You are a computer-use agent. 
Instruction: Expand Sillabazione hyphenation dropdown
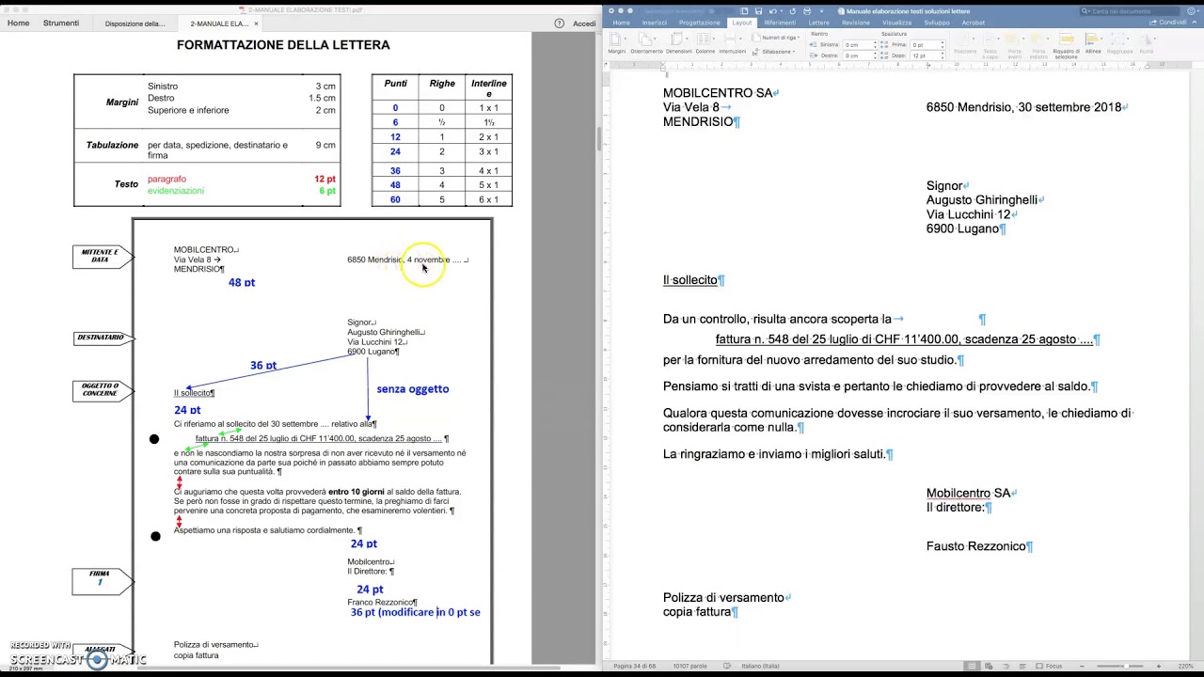click(774, 51)
